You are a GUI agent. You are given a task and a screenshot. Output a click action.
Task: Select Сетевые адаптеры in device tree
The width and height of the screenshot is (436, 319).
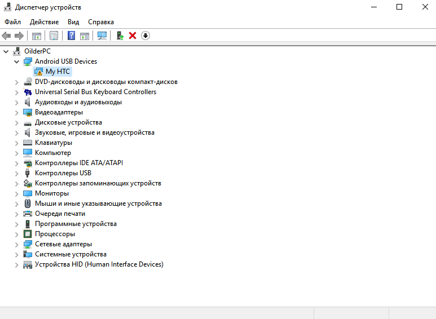63,244
